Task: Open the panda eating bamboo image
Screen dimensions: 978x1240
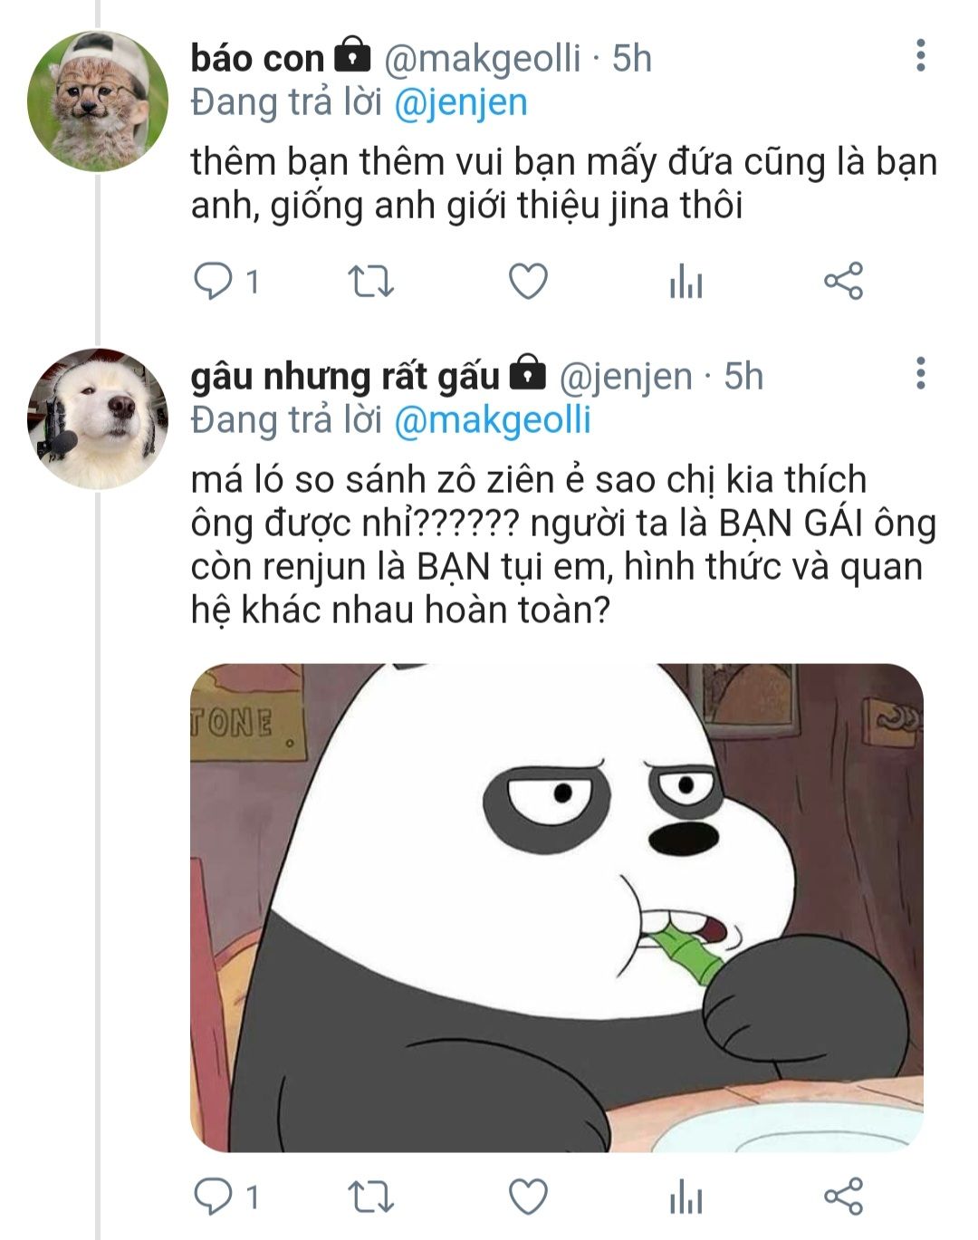Action: tap(557, 908)
